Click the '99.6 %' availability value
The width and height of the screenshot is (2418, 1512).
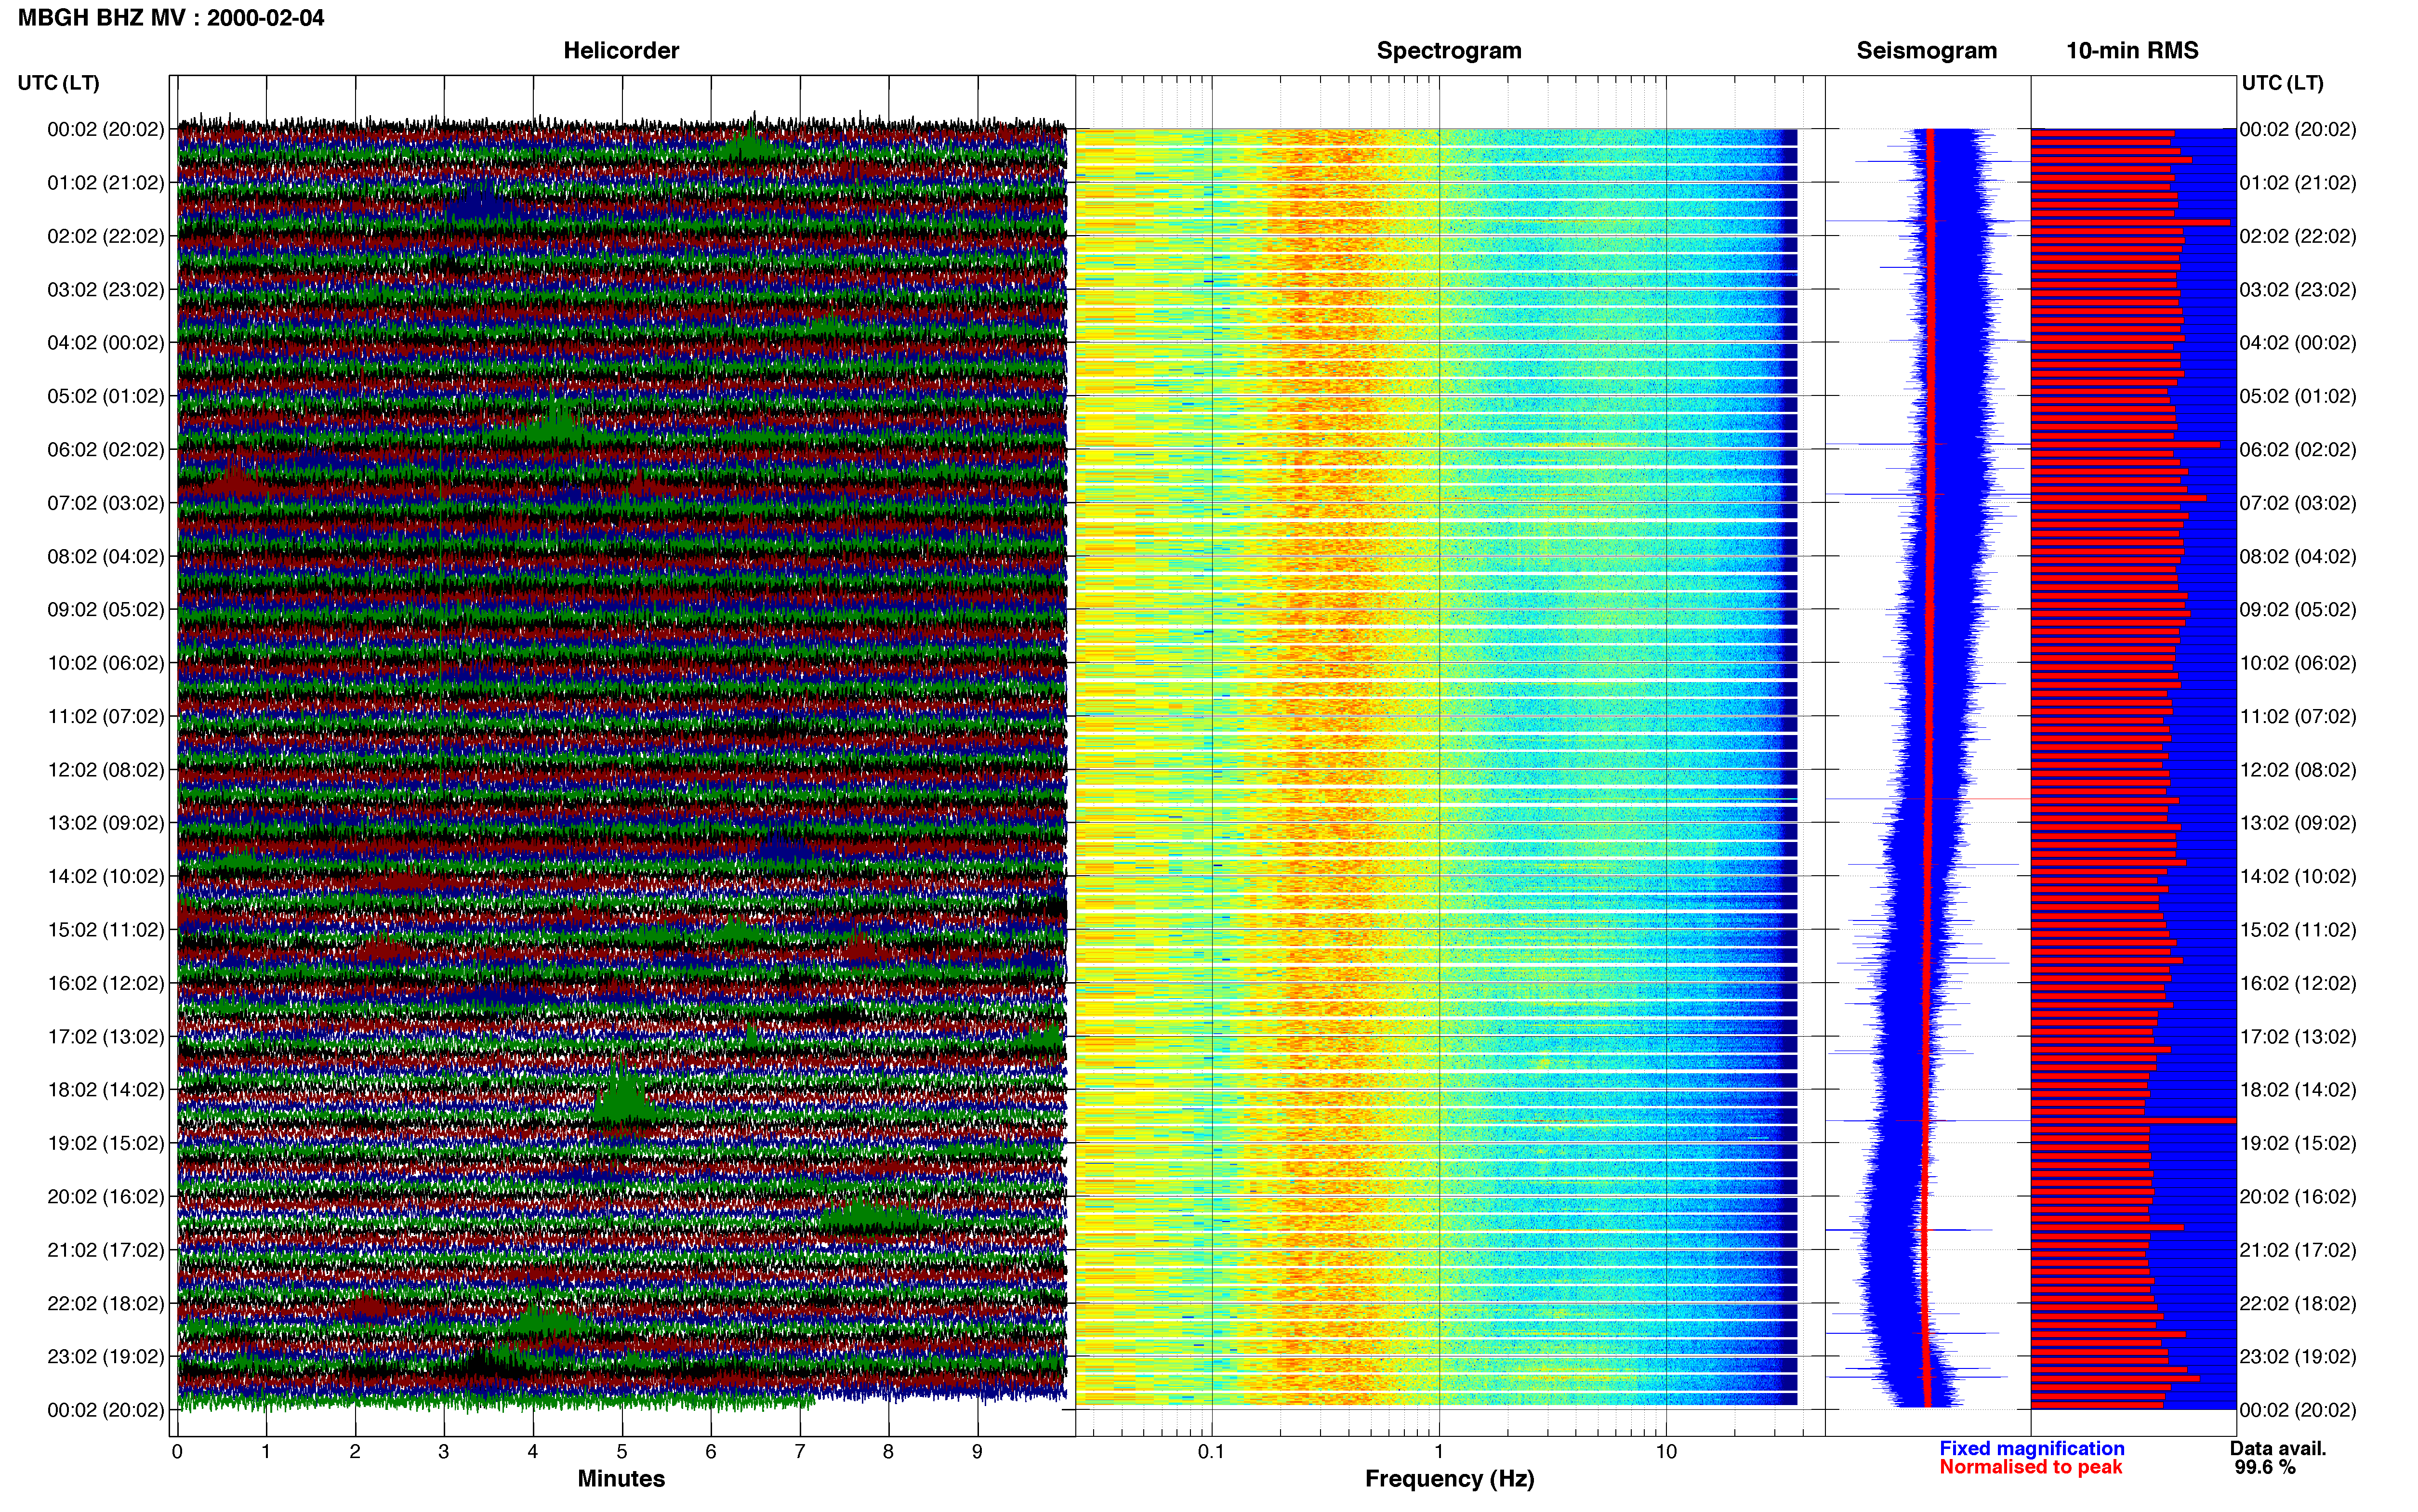point(2265,1467)
